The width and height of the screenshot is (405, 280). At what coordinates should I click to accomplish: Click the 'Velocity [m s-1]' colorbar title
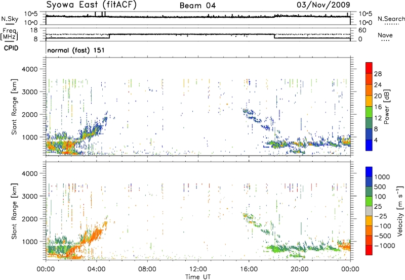coord(400,211)
